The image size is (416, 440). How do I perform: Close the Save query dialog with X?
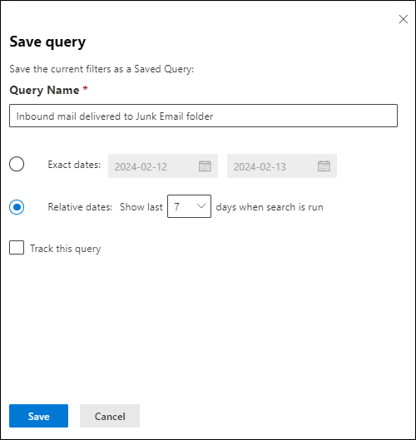[403, 19]
